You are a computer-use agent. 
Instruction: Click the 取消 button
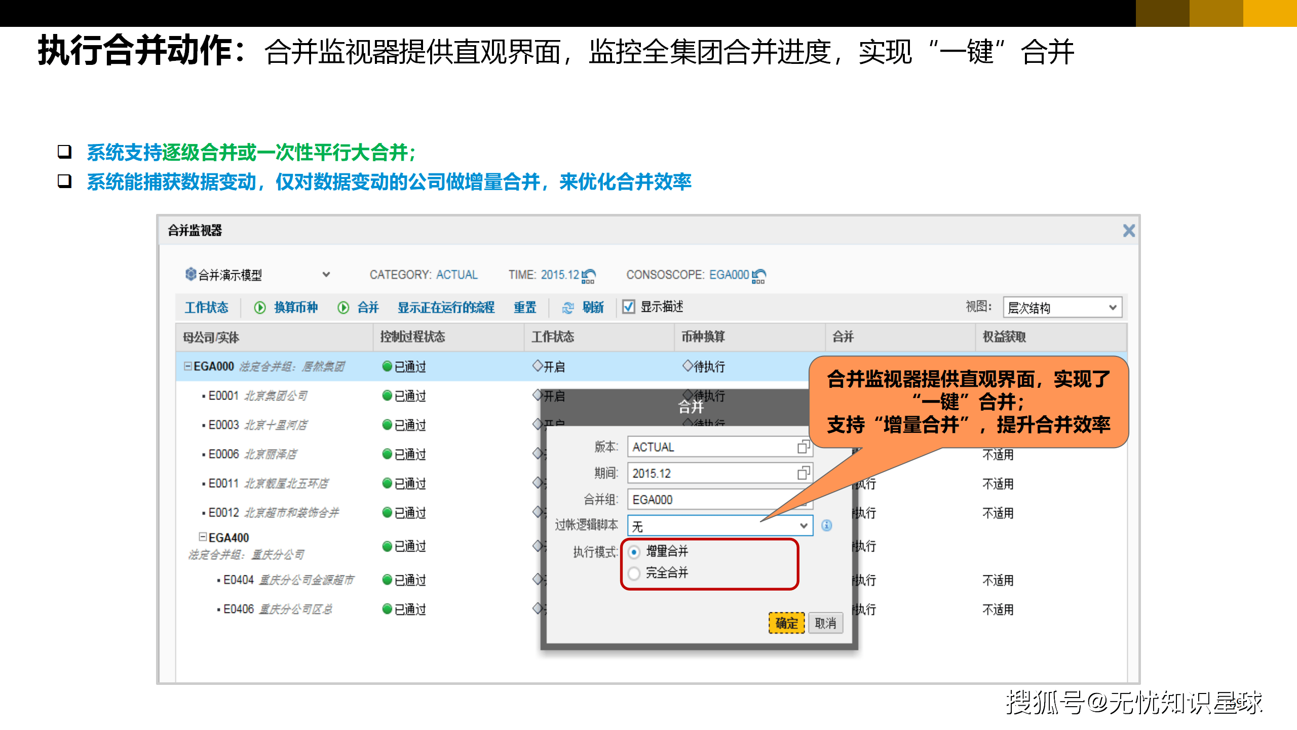(x=825, y=623)
